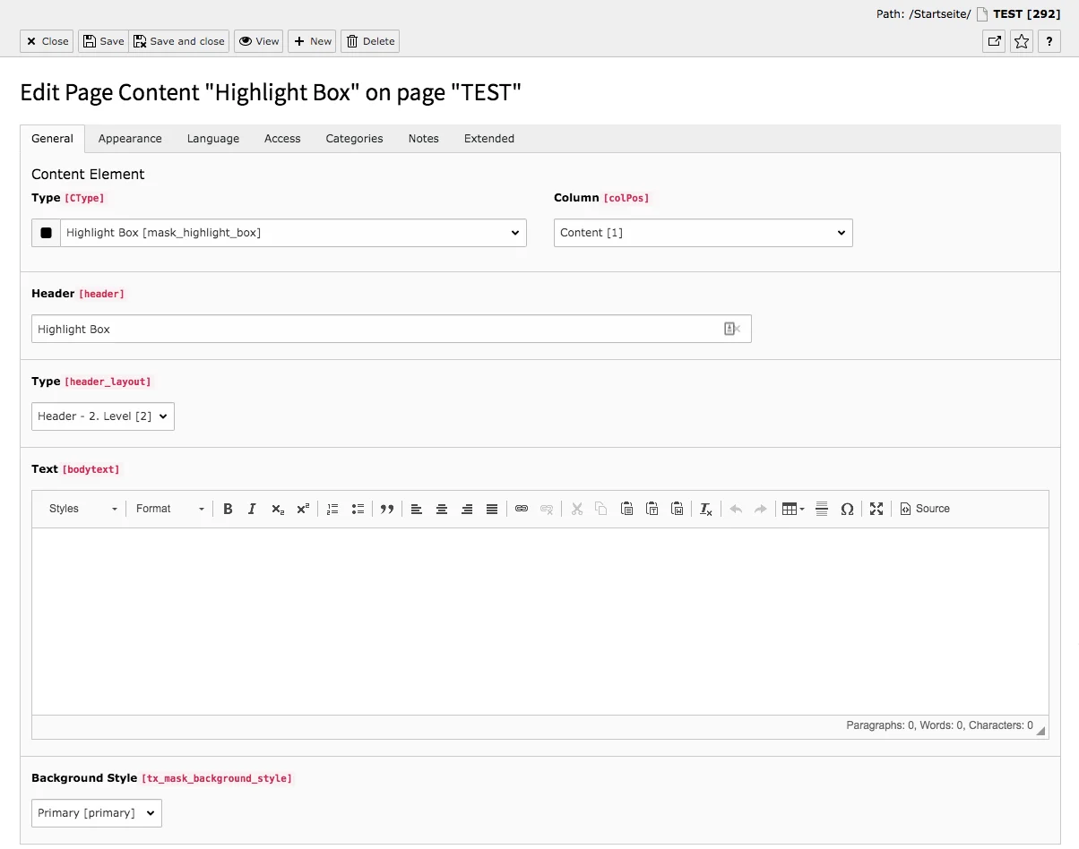Switch to the Appearance tab
1079x849 pixels.
pos(129,139)
